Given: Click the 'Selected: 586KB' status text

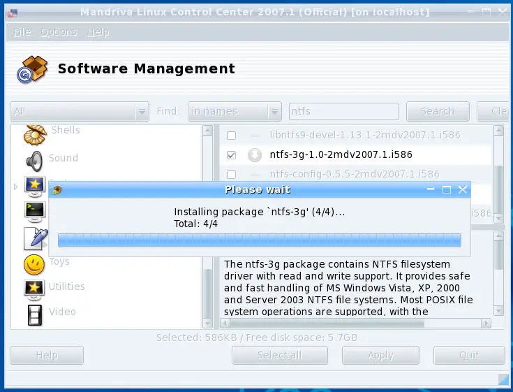Looking at the screenshot, I should [197, 337].
